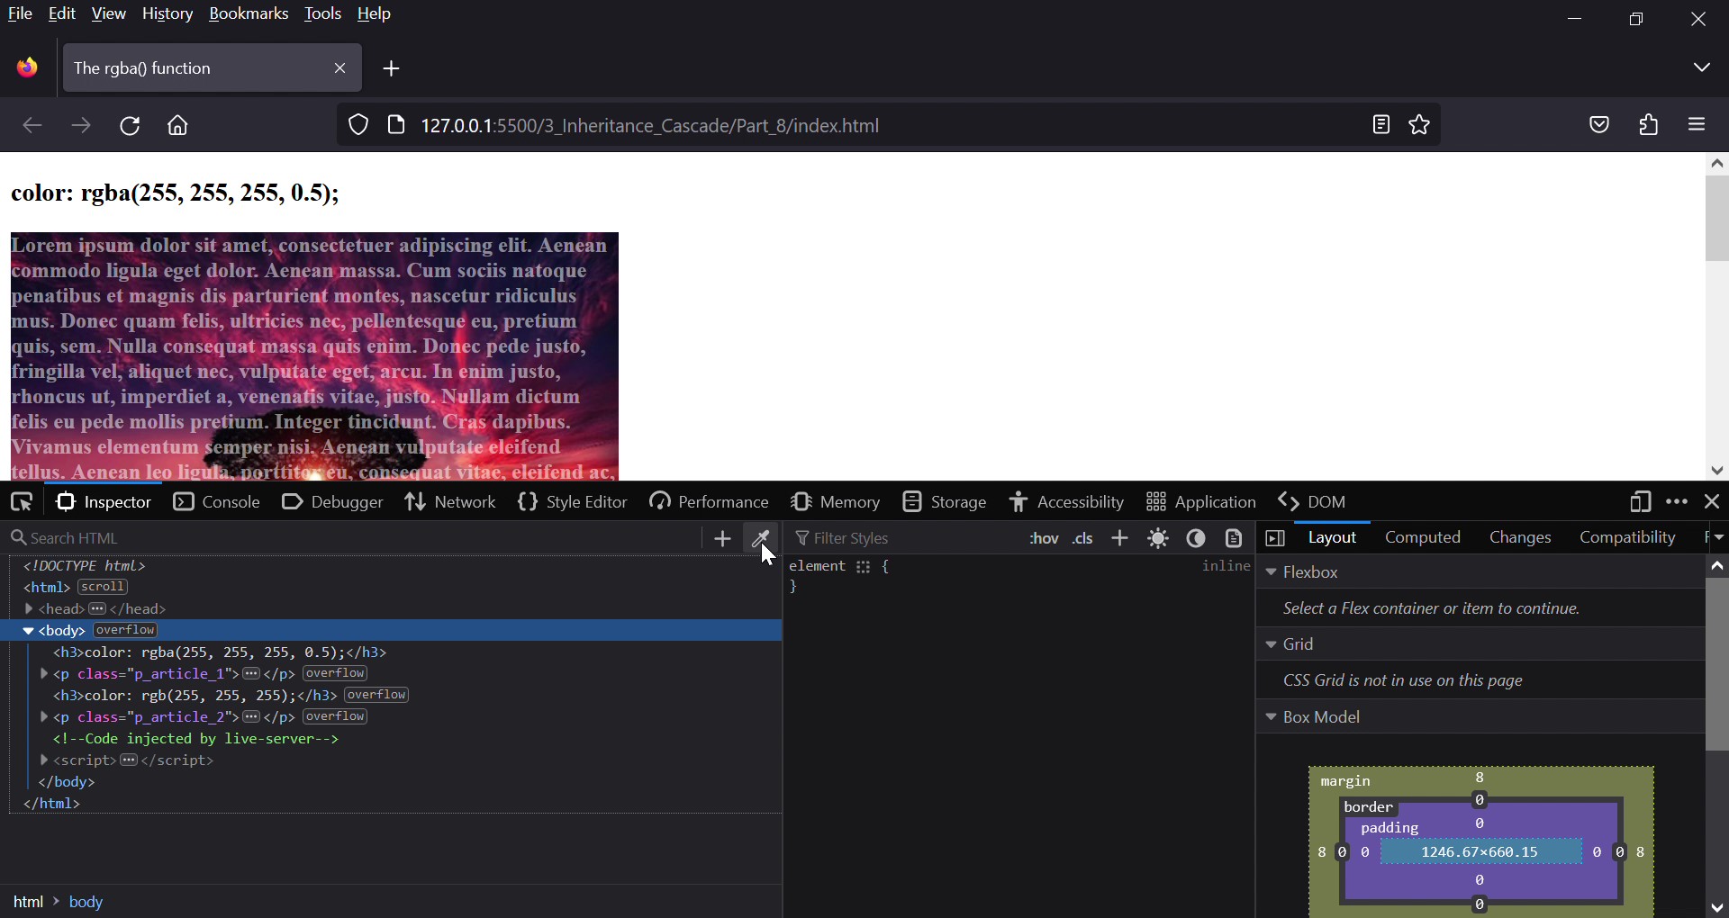Screen dimensions: 1729x918
Task: Toggle light color scheme simulation
Action: 1159,538
